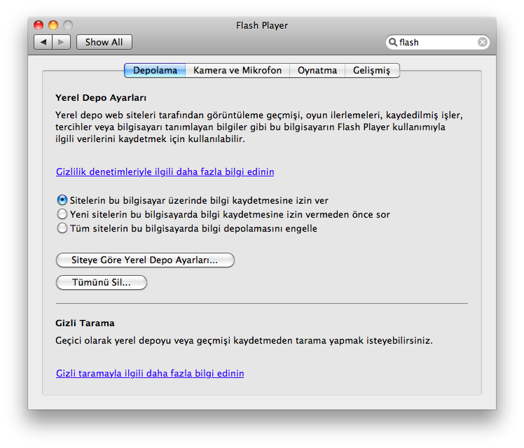Screen dimensions: 524x448
Task: Open 'Siteye Göre Yerel Depo Ayarları...' button
Action: (x=144, y=260)
